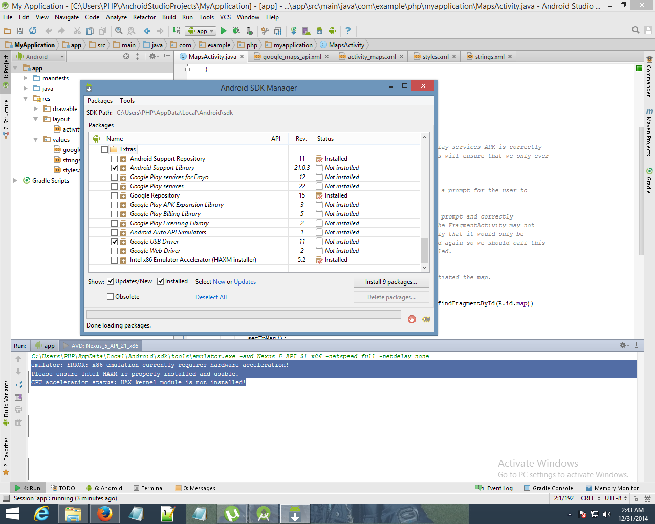The image size is (655, 524).
Task: Click the Find magnifier icon in toolbar
Action: click(x=119, y=31)
